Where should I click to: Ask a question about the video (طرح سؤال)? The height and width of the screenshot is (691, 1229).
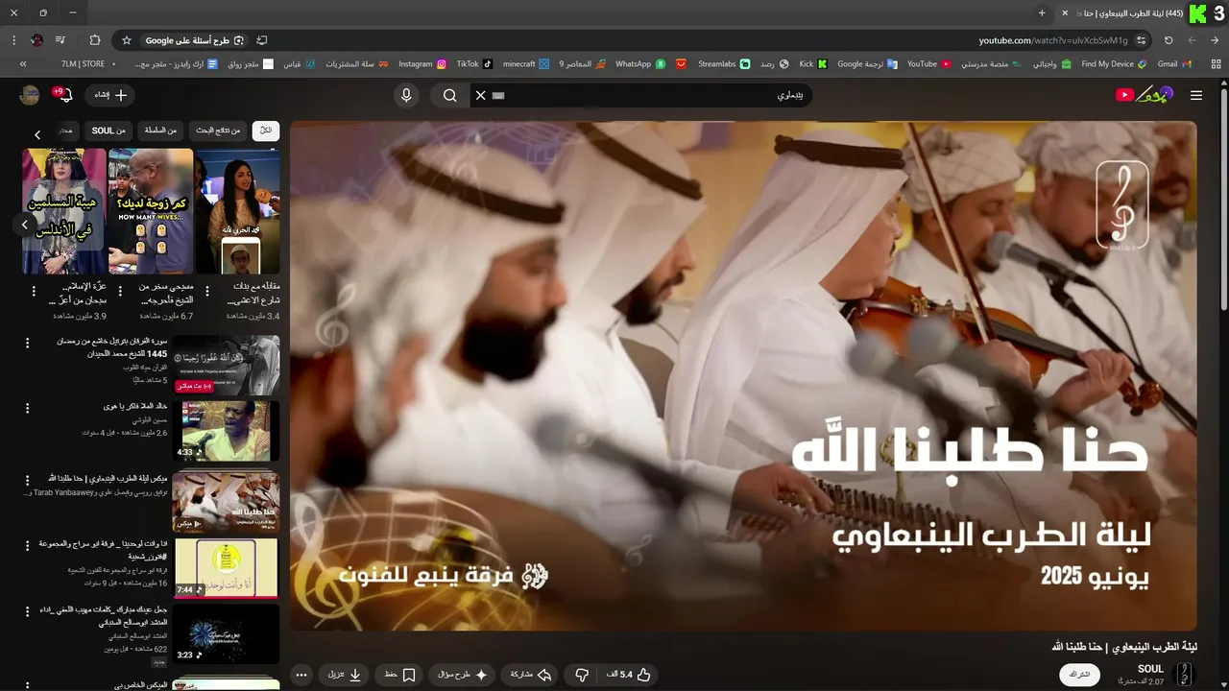(463, 675)
